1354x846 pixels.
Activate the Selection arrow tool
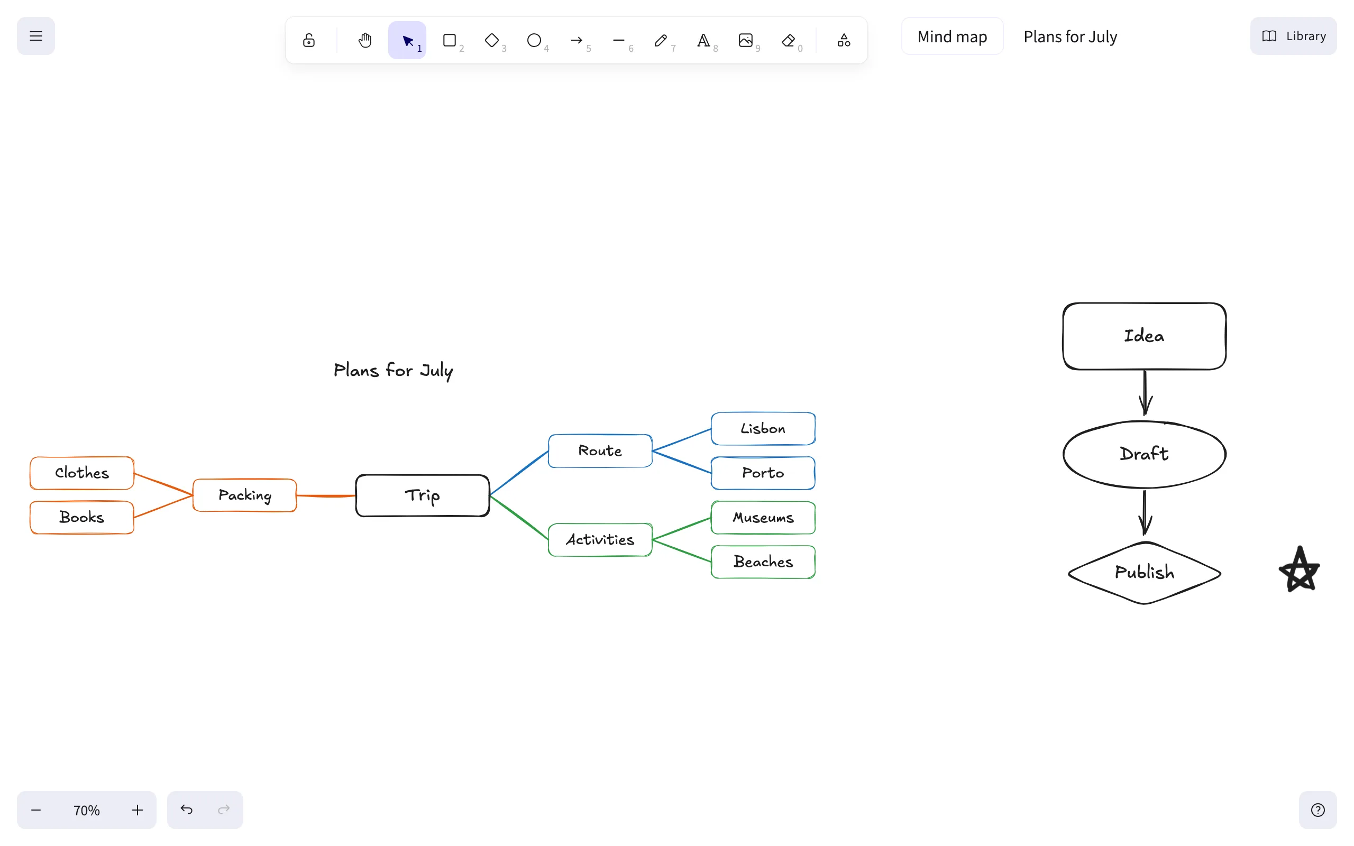click(407, 40)
